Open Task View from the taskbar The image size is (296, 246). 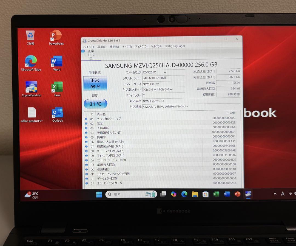pos(163,194)
